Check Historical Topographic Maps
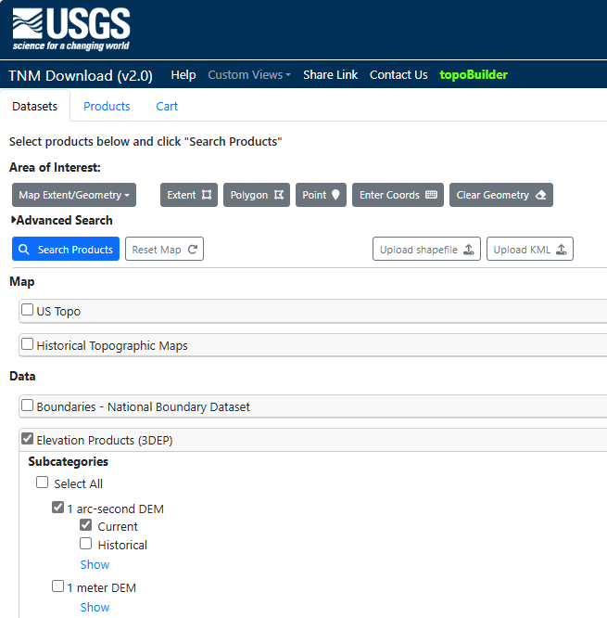Screen dimensions: 607x618 coord(28,345)
